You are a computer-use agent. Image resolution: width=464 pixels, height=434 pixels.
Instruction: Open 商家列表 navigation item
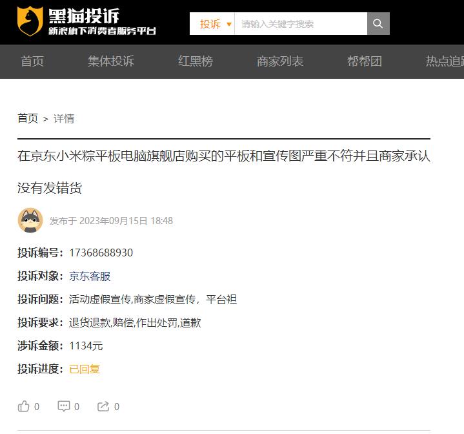[280, 61]
